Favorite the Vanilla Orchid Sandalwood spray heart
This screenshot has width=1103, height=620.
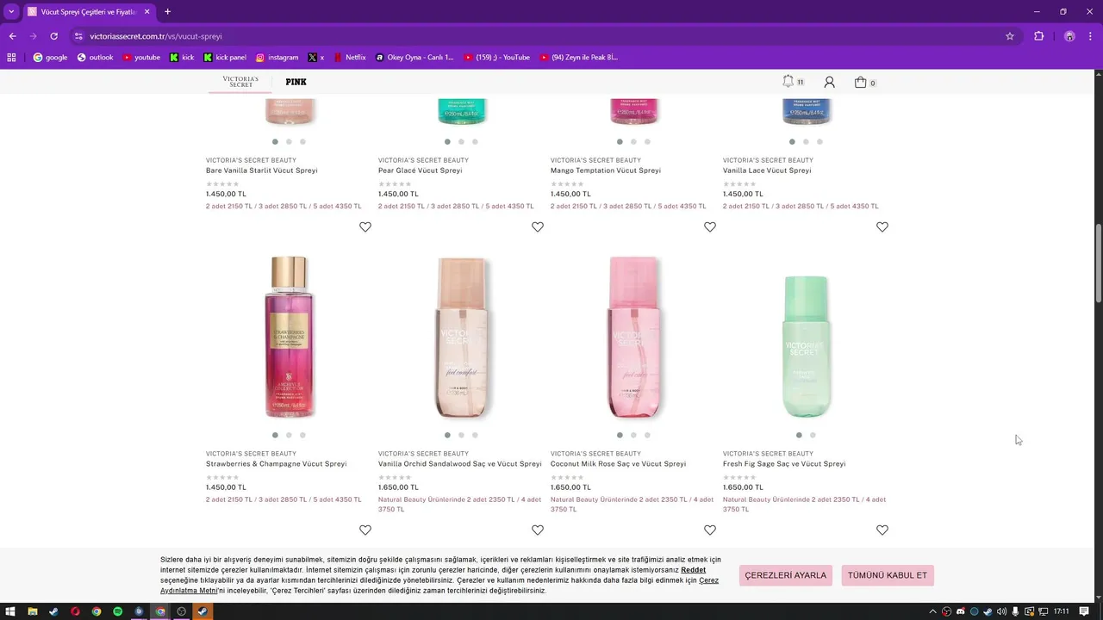pos(538,226)
